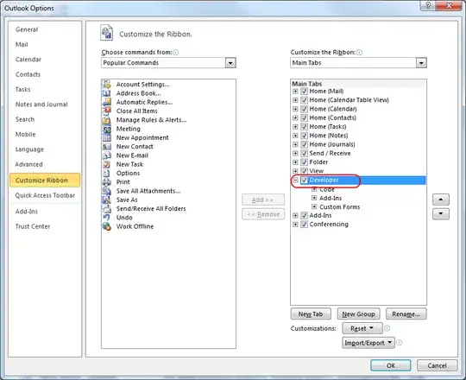The width and height of the screenshot is (466, 380).
Task: Click the info icon next to Import/Export
Action: pos(400,343)
